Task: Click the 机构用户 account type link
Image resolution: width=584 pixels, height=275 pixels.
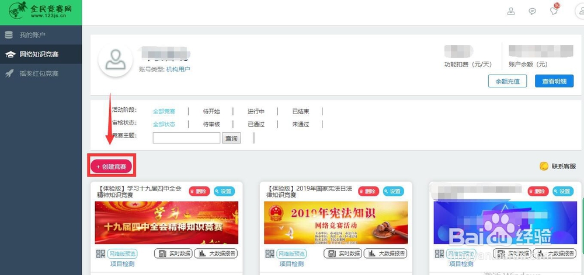Action: point(178,69)
